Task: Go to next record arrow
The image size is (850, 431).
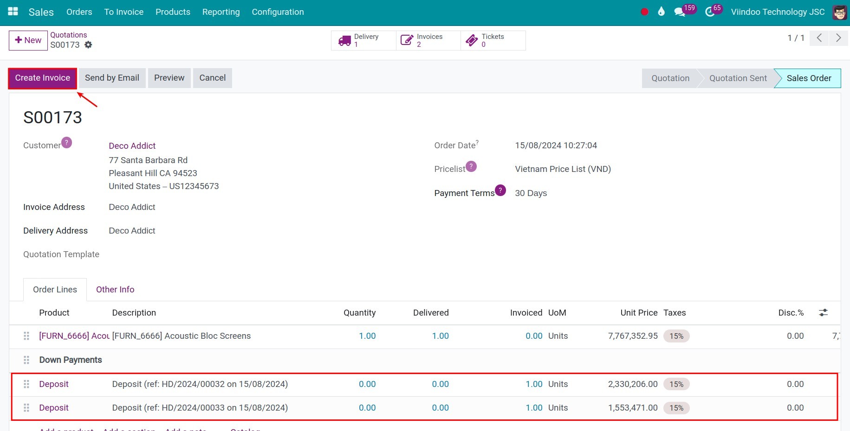Action: tap(838, 38)
